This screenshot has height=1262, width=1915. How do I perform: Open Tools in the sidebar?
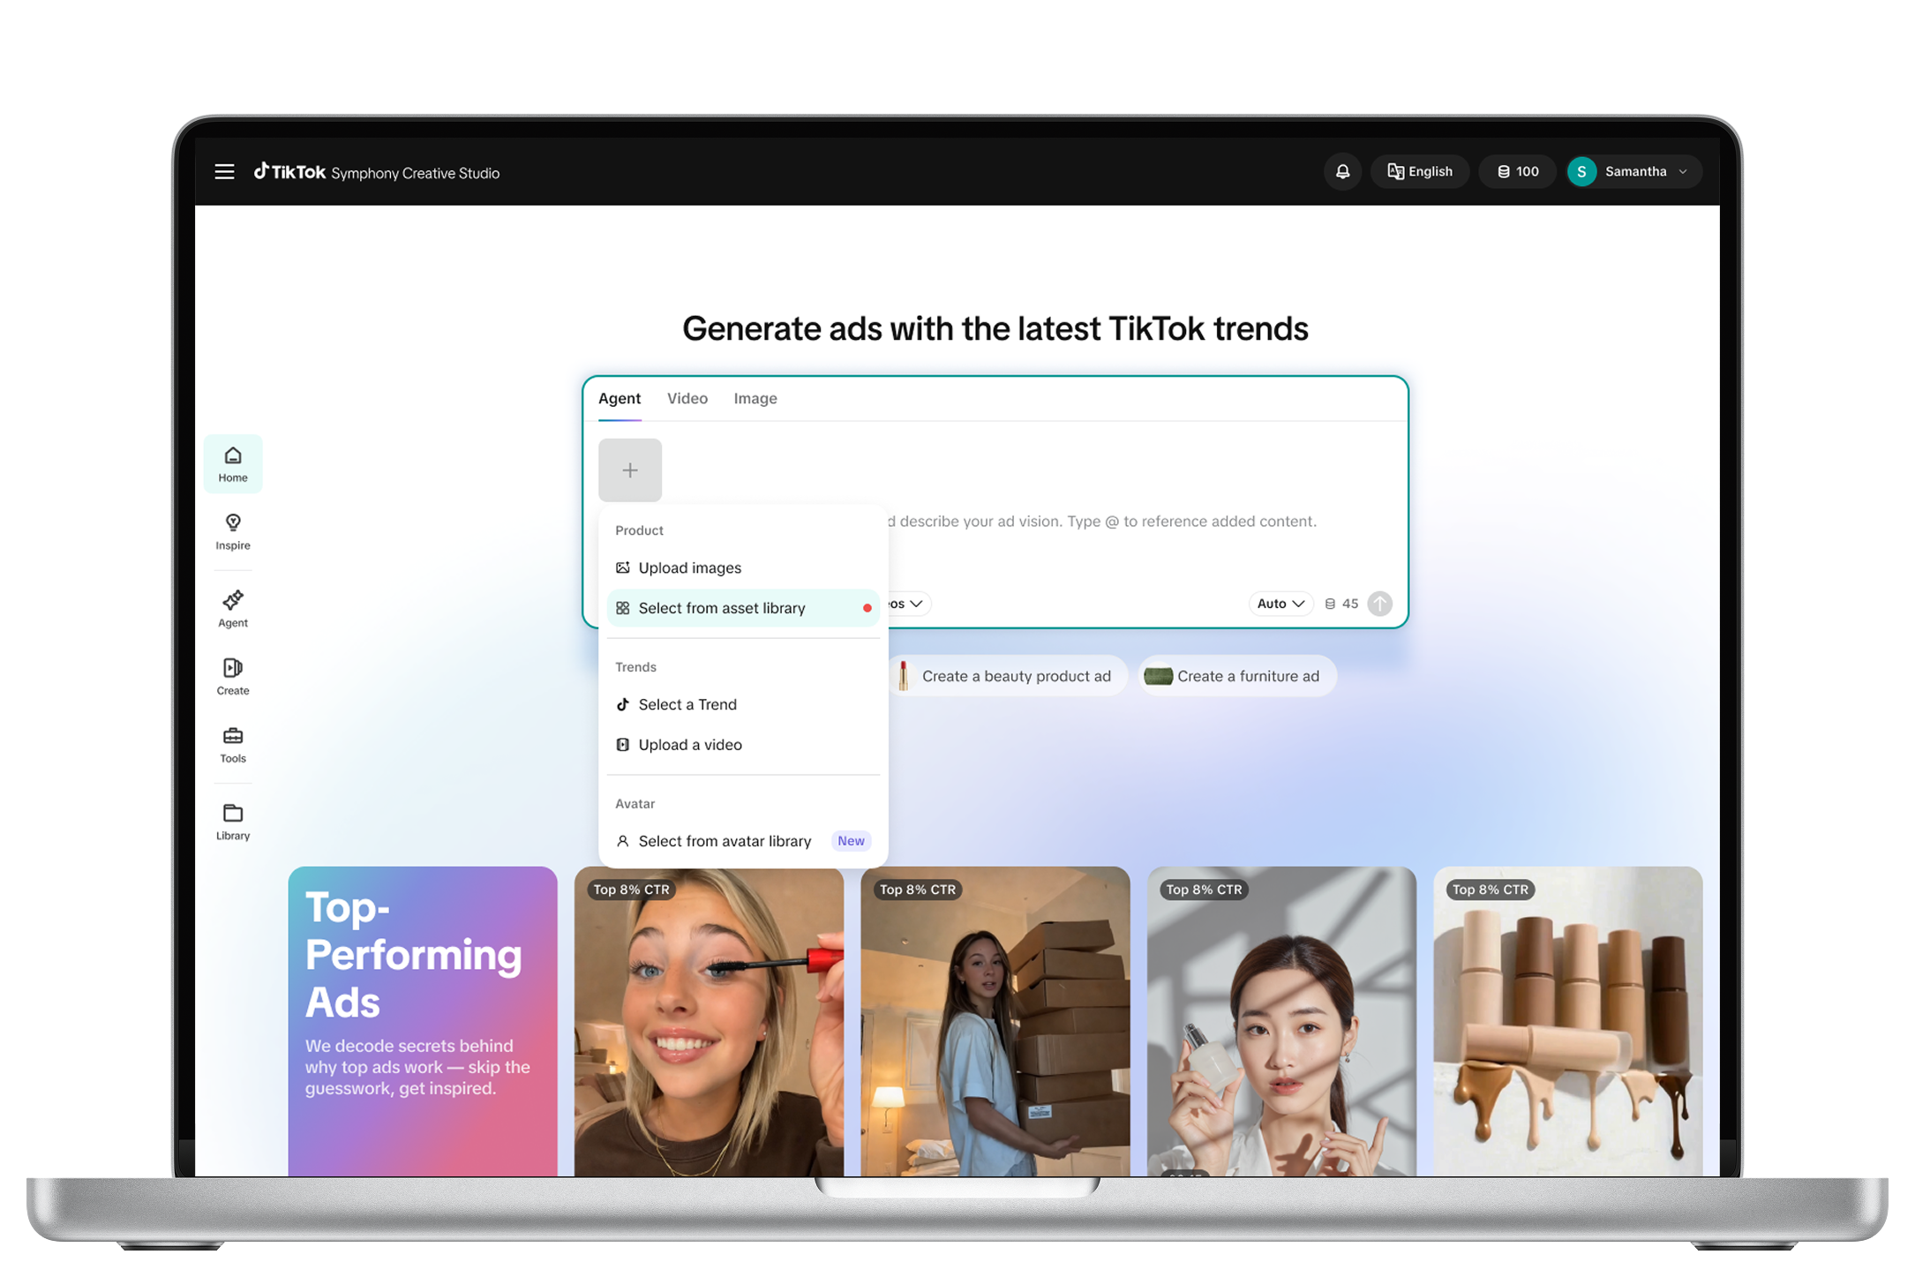point(233,745)
